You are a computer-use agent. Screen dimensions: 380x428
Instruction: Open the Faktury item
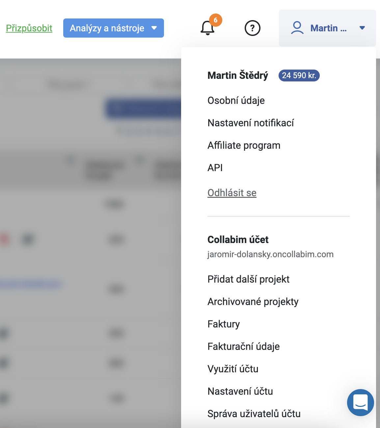tap(224, 324)
